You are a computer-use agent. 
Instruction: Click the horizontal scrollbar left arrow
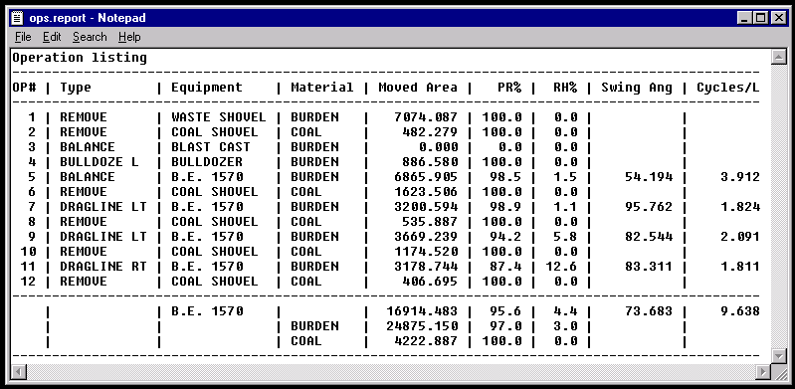(19, 372)
